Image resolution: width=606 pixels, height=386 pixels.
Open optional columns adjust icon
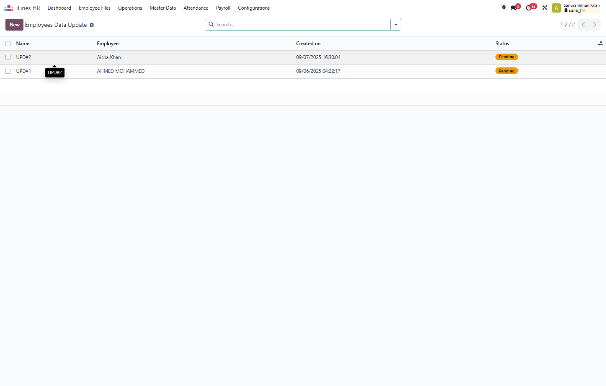[x=600, y=44]
